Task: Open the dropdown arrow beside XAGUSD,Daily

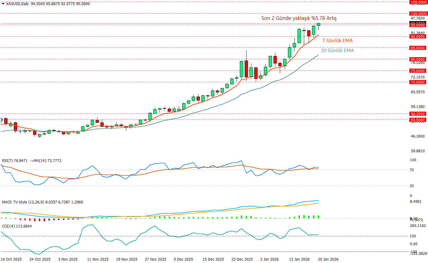Action: tap(3, 4)
